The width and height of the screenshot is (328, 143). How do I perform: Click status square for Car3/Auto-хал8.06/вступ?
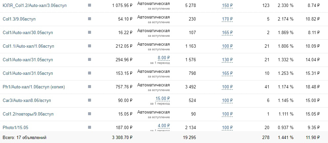[90, 100]
